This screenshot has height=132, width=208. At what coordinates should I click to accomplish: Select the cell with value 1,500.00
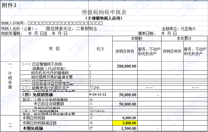[125, 128]
